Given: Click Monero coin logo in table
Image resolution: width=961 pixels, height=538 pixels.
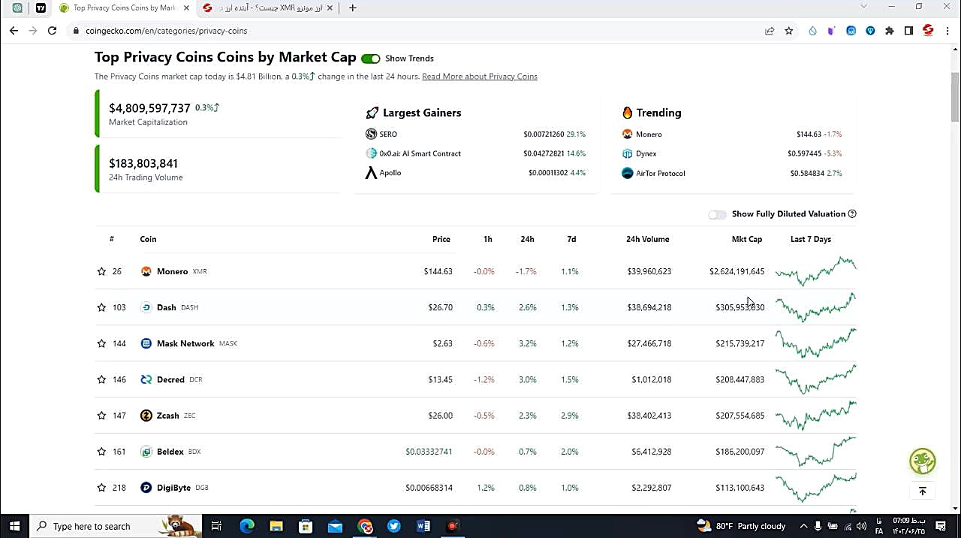Looking at the screenshot, I should [146, 271].
